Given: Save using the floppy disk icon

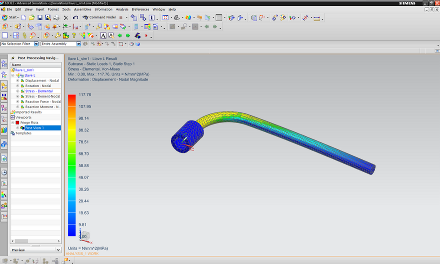Looking at the screenshot, I should [x=40, y=18].
